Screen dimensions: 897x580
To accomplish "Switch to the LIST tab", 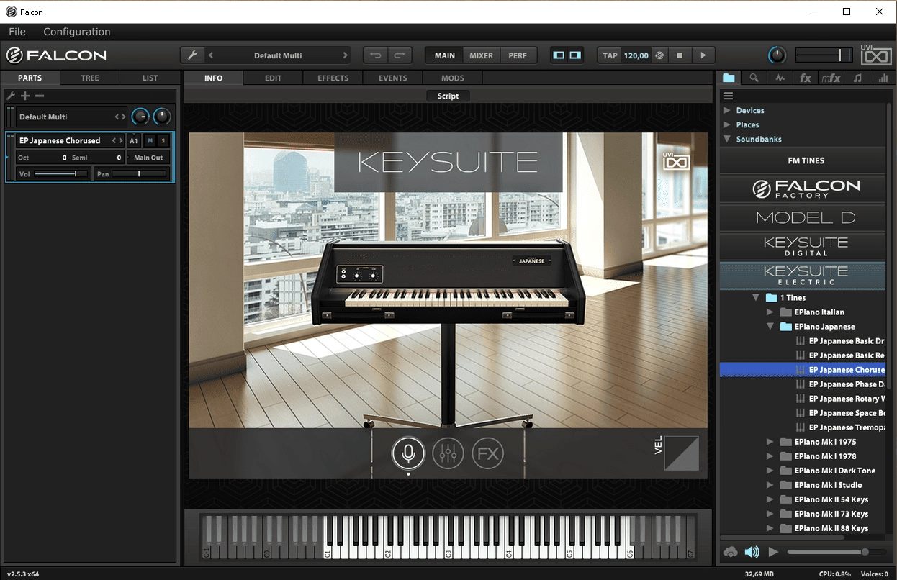I will (x=150, y=78).
